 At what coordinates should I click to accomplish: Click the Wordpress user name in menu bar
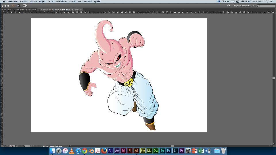pyautogui.click(x=257, y=1)
